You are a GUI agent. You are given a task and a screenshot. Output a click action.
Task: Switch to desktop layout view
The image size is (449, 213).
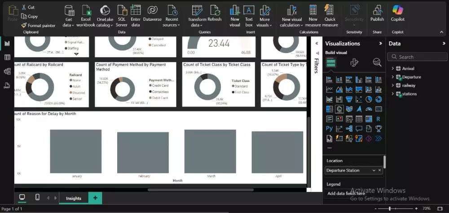click(x=22, y=197)
